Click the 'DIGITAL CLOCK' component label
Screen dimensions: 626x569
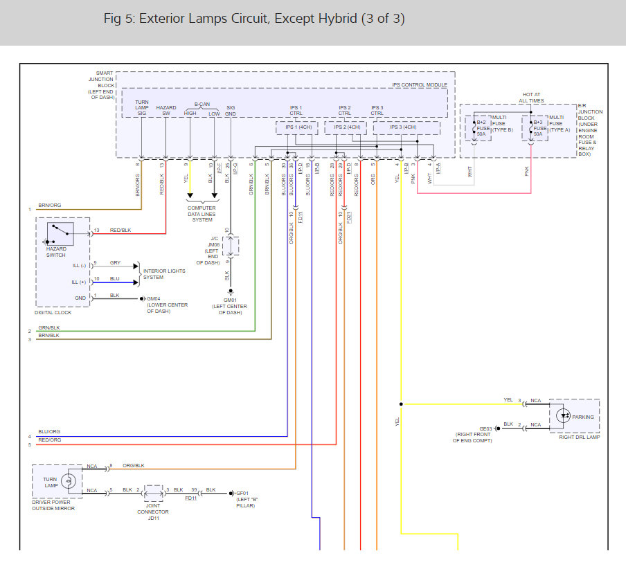point(53,312)
